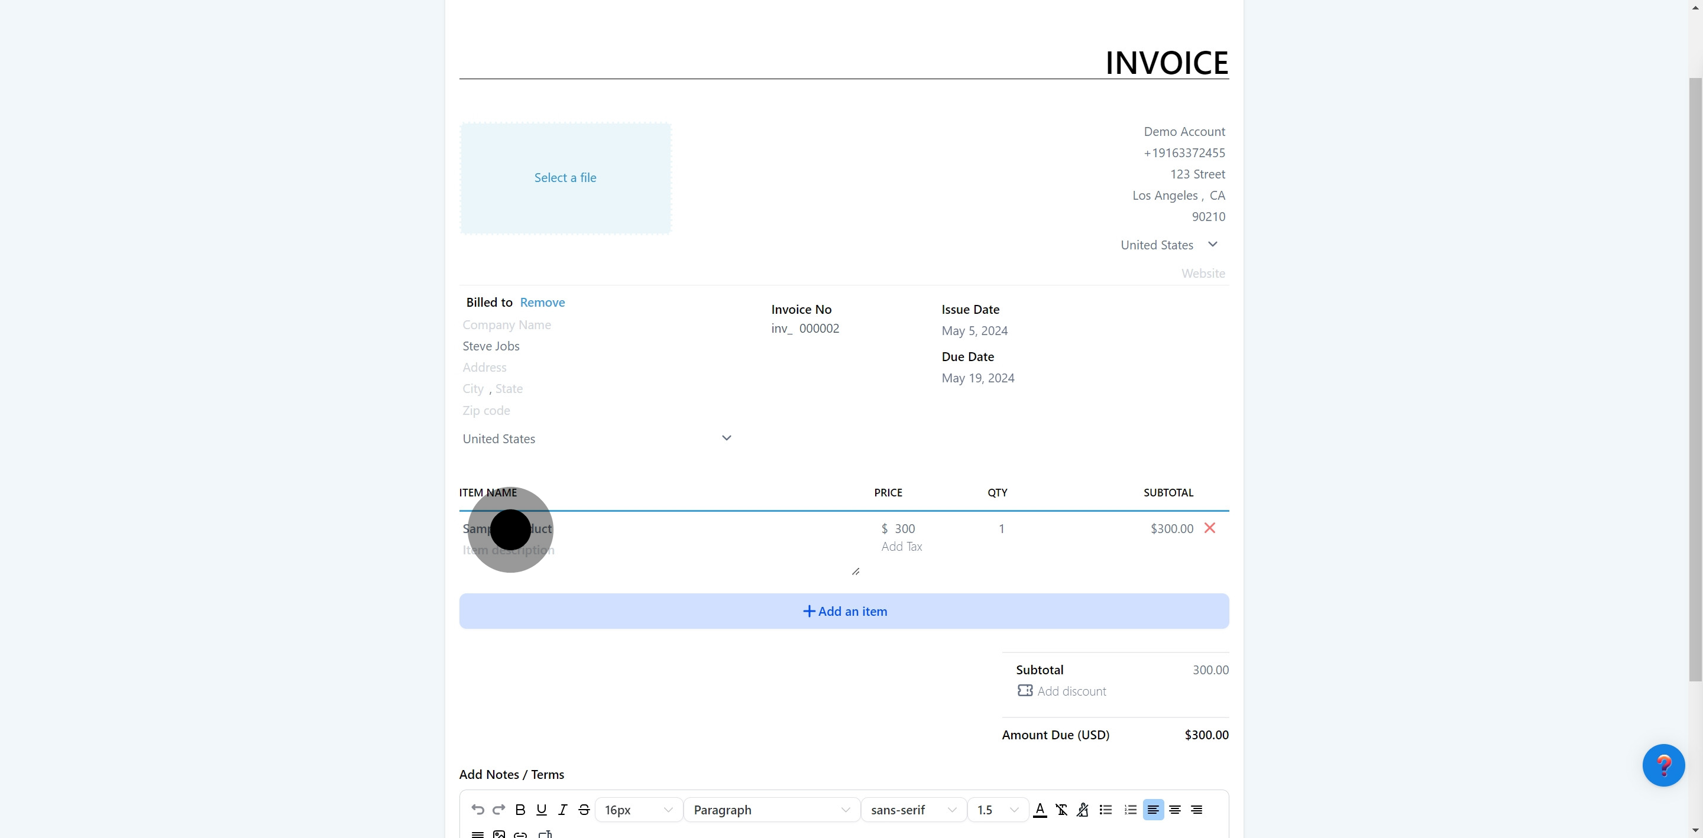The height and width of the screenshot is (838, 1703).
Task: Remove the Sample Product line item
Action: (1209, 528)
